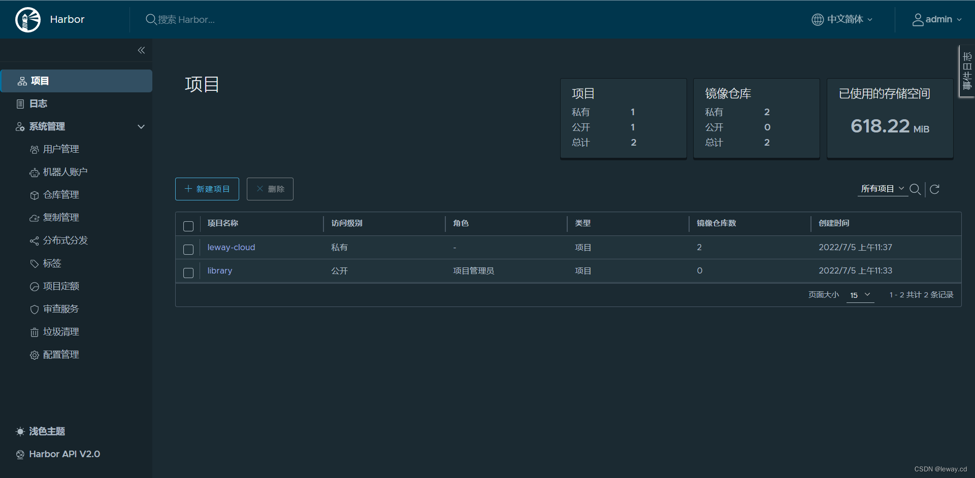
Task: Open the 所有项目 filter dropdown
Action: click(x=883, y=189)
